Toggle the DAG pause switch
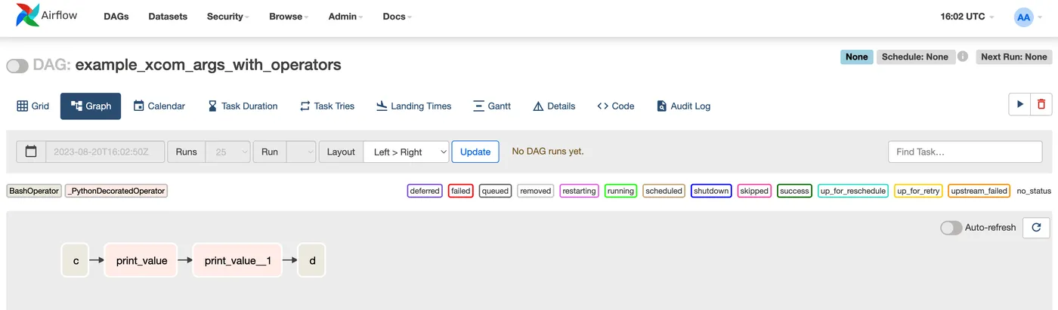 (17, 66)
